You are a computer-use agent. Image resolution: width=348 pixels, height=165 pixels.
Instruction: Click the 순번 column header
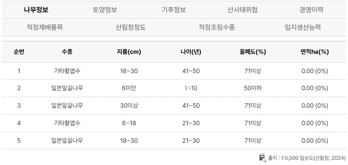(19, 52)
